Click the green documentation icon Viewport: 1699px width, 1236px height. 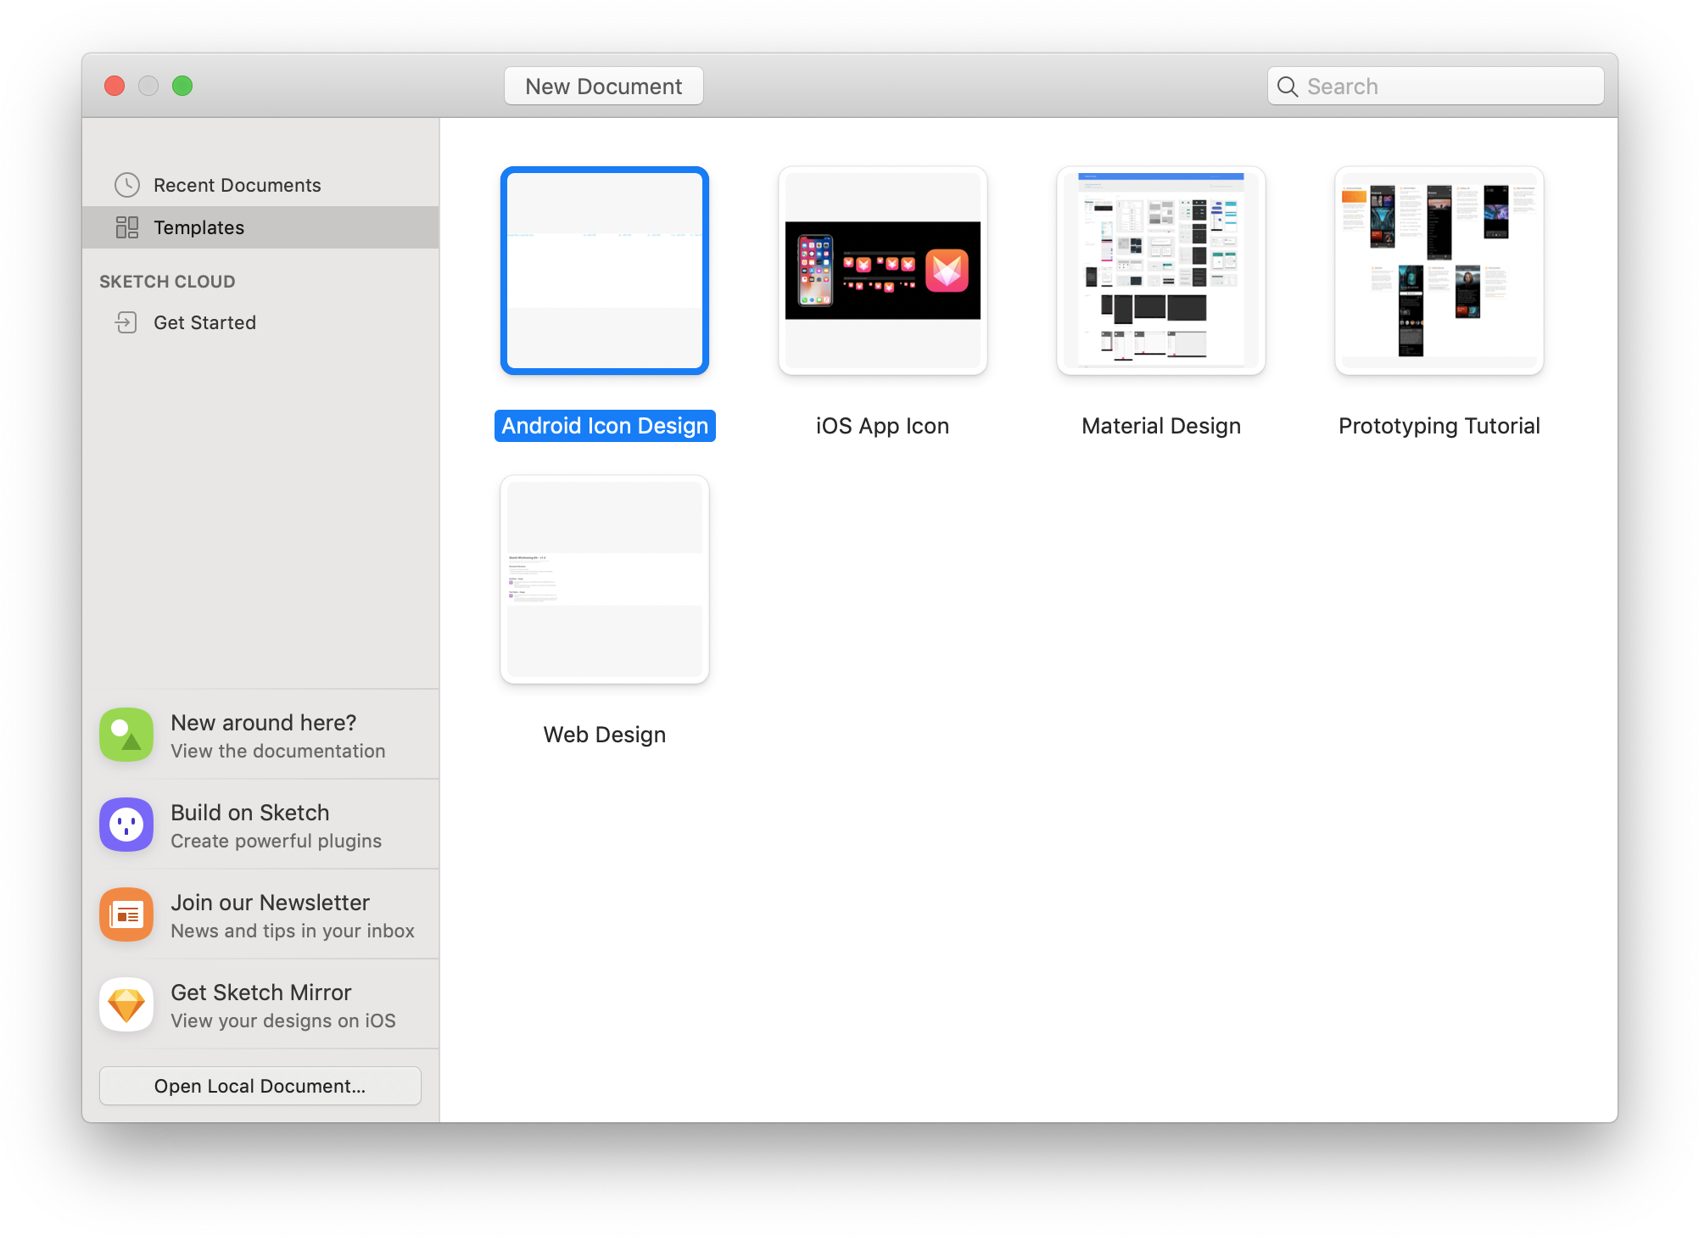point(126,735)
